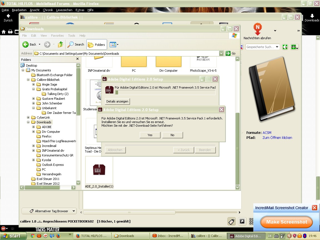
Task: Click Firefox home icon
Action: (3, 32)
